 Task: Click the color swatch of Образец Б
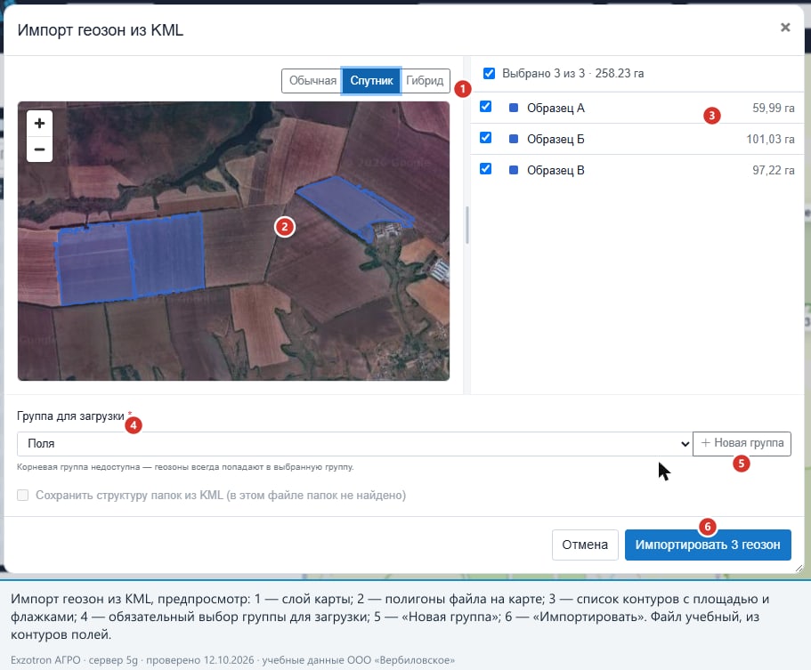coord(514,139)
